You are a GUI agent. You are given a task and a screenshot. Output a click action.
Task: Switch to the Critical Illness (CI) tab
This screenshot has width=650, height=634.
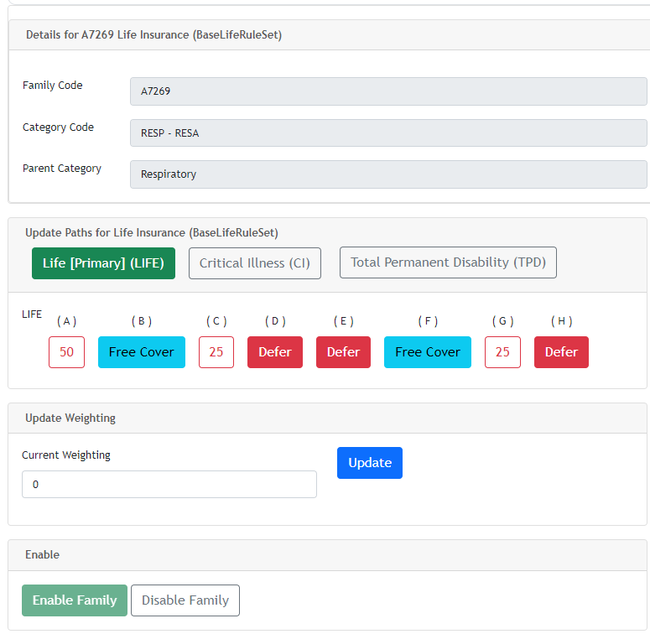tap(255, 262)
